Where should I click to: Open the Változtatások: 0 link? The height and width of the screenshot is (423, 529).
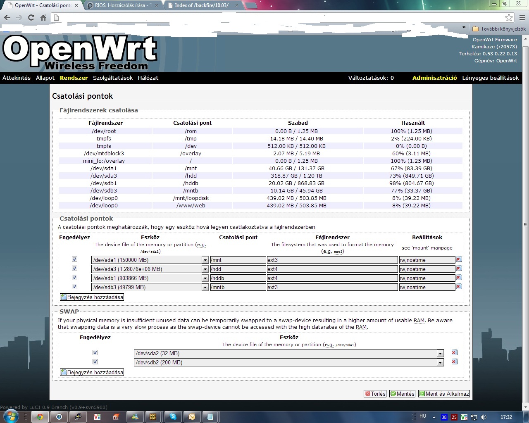371,78
